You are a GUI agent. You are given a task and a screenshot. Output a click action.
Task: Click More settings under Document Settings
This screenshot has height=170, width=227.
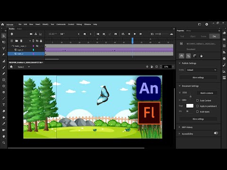[x=198, y=119]
